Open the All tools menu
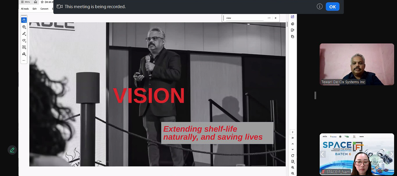397x176 pixels. coord(25,9)
